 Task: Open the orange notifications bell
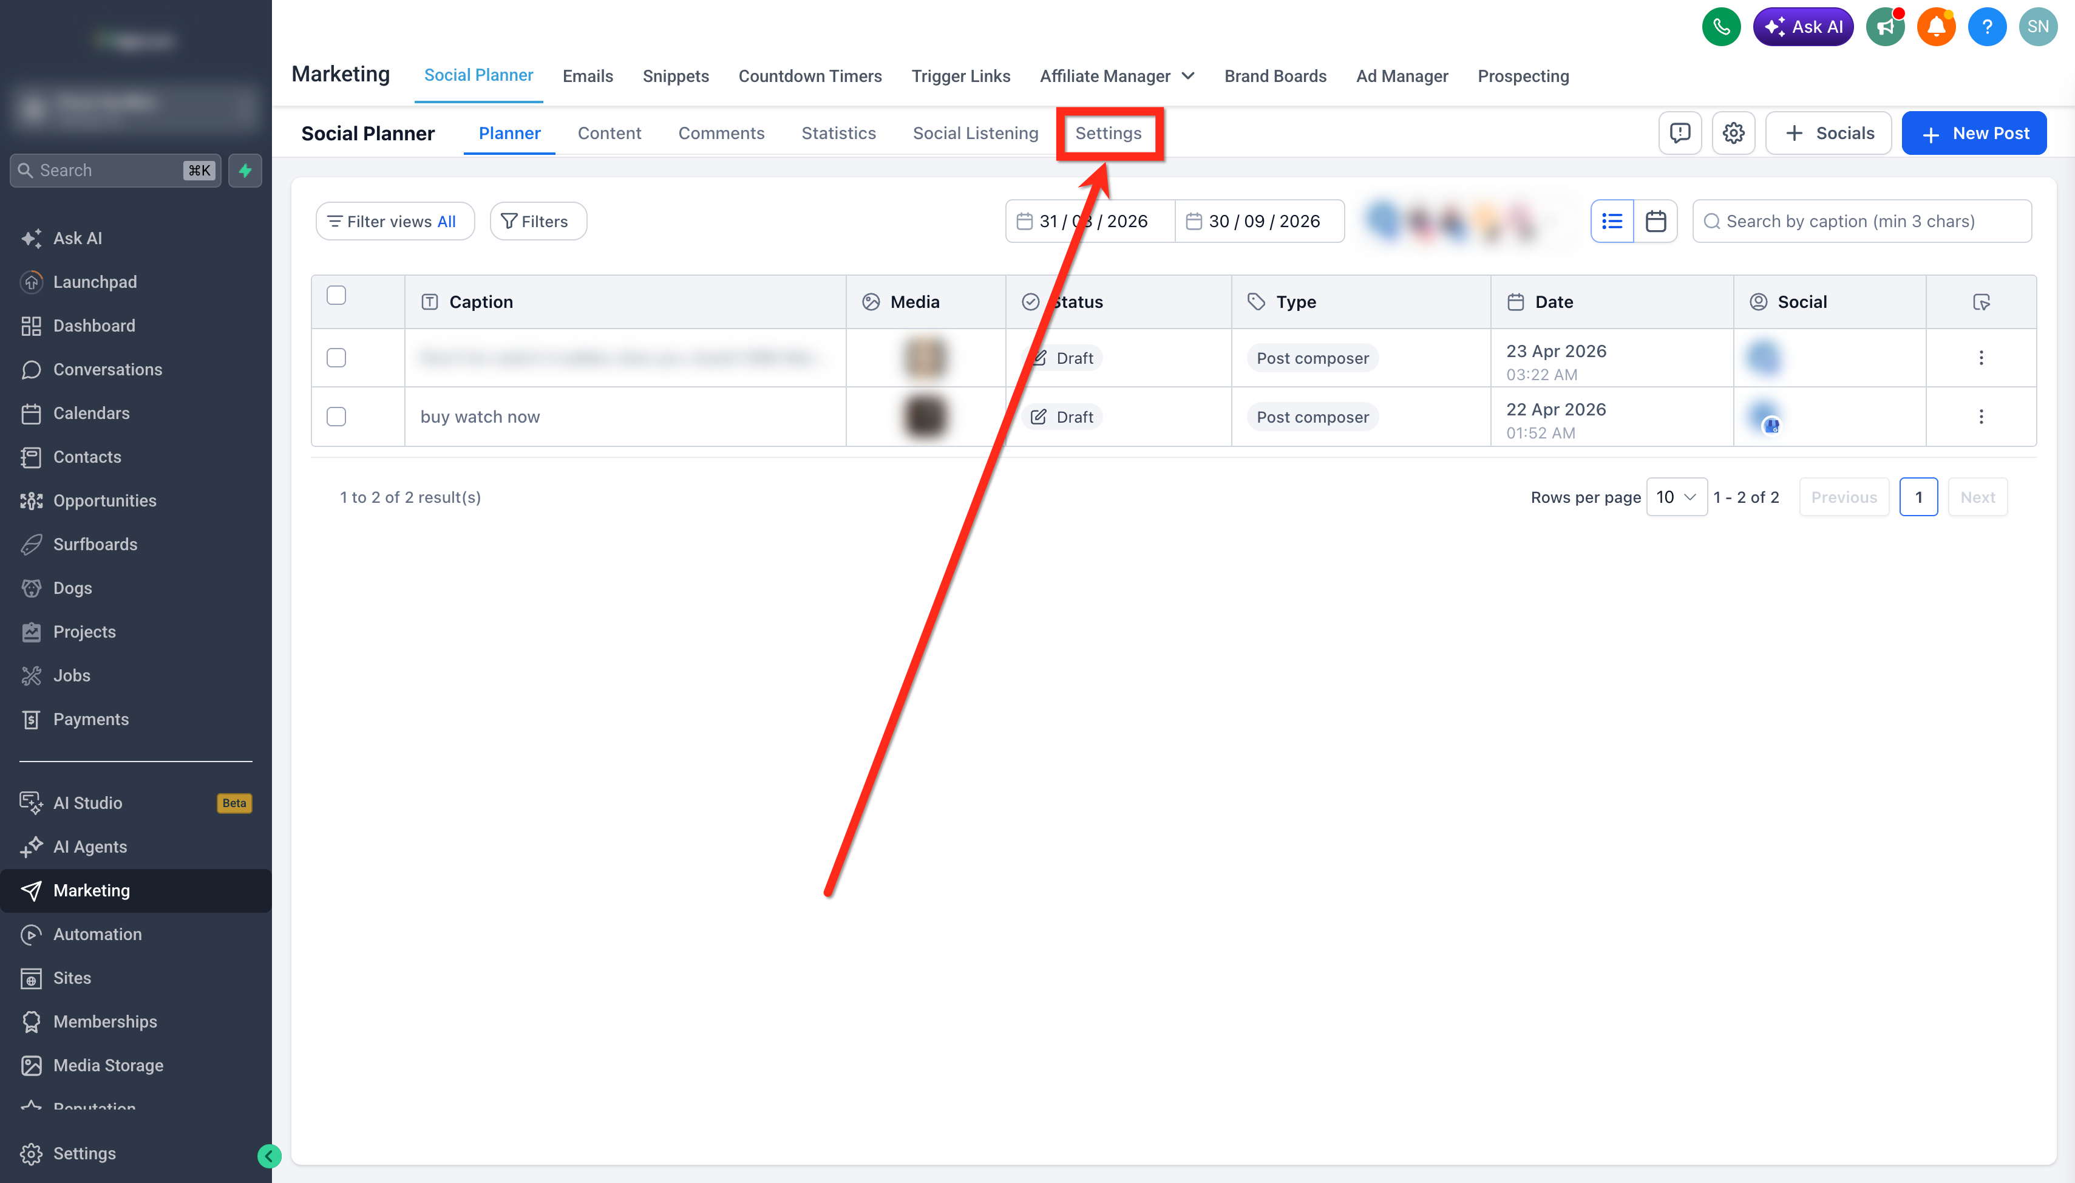tap(1936, 27)
